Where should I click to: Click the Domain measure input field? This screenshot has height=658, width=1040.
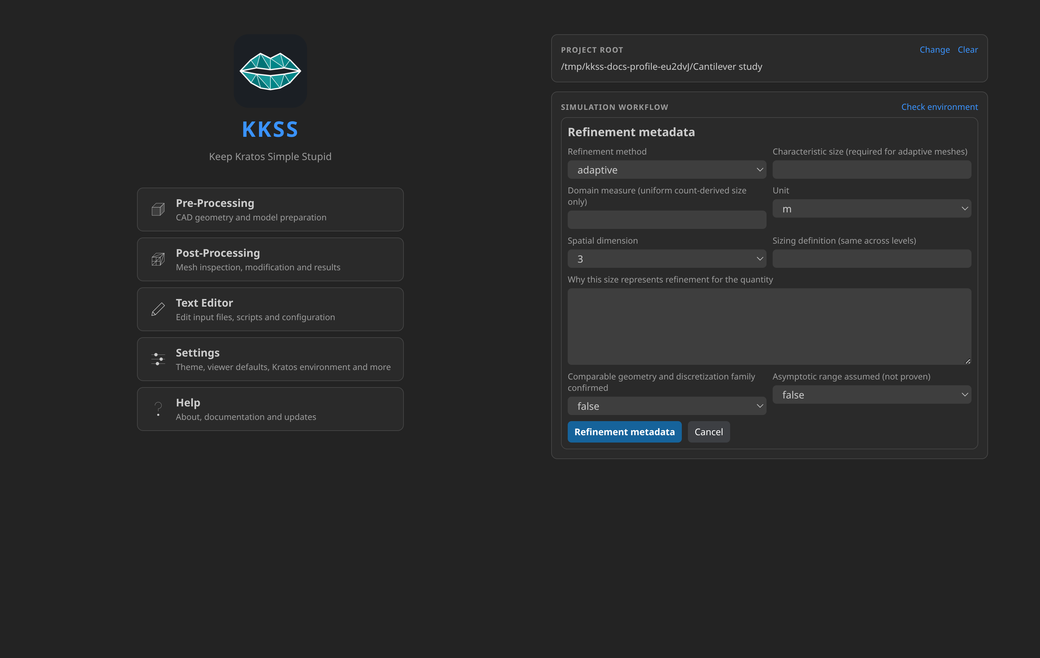(667, 220)
